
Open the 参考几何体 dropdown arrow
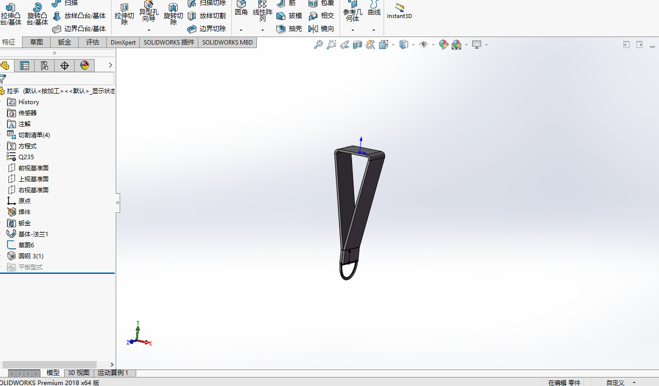click(353, 30)
